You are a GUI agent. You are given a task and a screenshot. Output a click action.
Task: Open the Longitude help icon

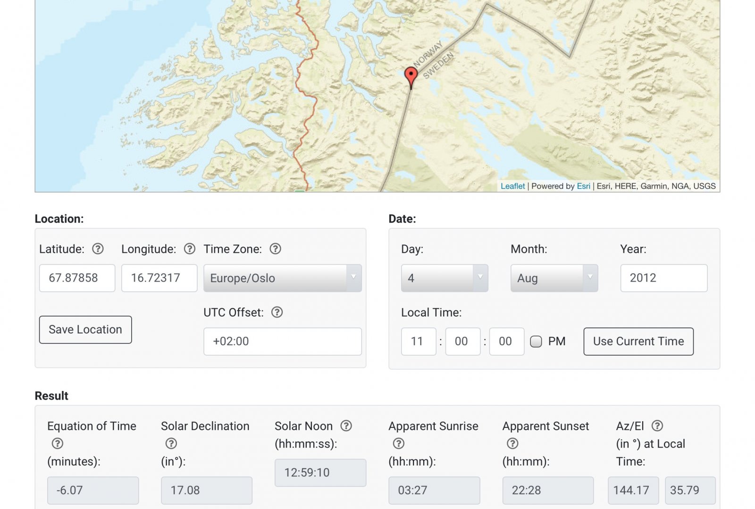click(x=189, y=249)
